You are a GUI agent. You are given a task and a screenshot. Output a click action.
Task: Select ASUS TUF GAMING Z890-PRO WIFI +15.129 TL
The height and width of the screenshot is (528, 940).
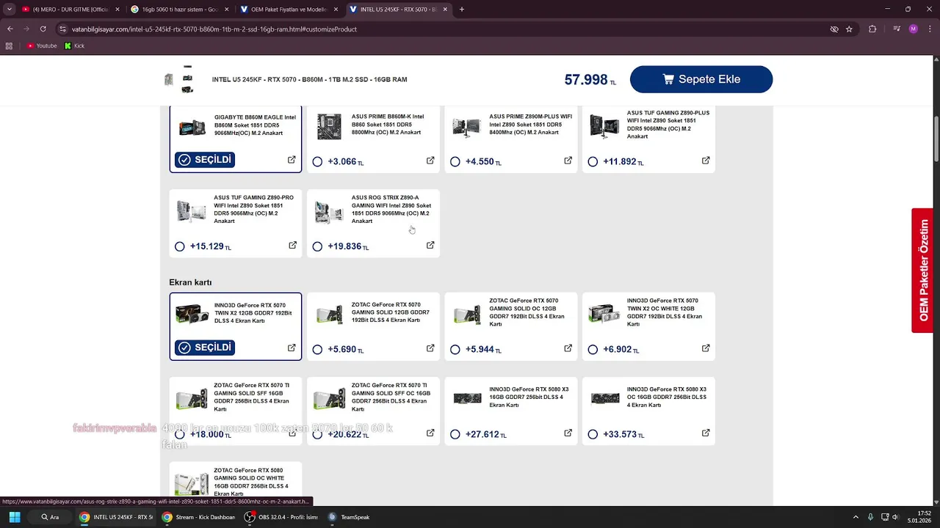180,246
